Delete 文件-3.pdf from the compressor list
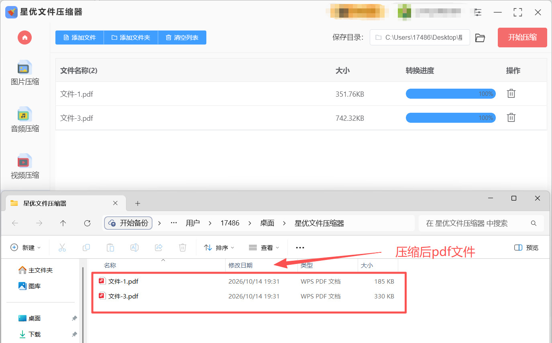 point(511,118)
